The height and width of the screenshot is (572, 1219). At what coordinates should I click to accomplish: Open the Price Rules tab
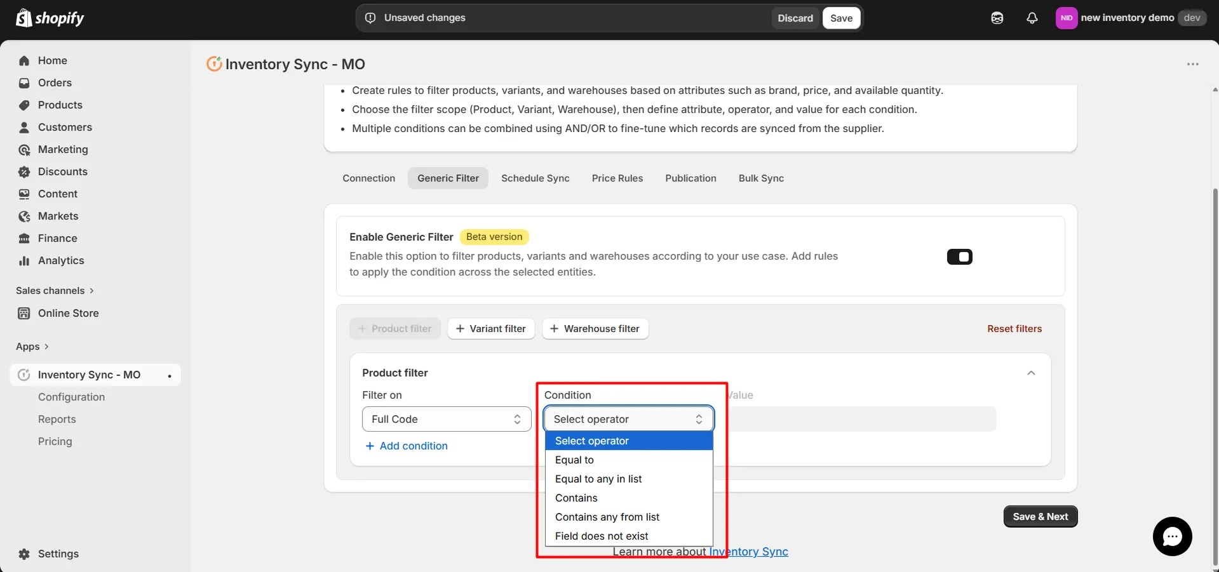coord(617,178)
